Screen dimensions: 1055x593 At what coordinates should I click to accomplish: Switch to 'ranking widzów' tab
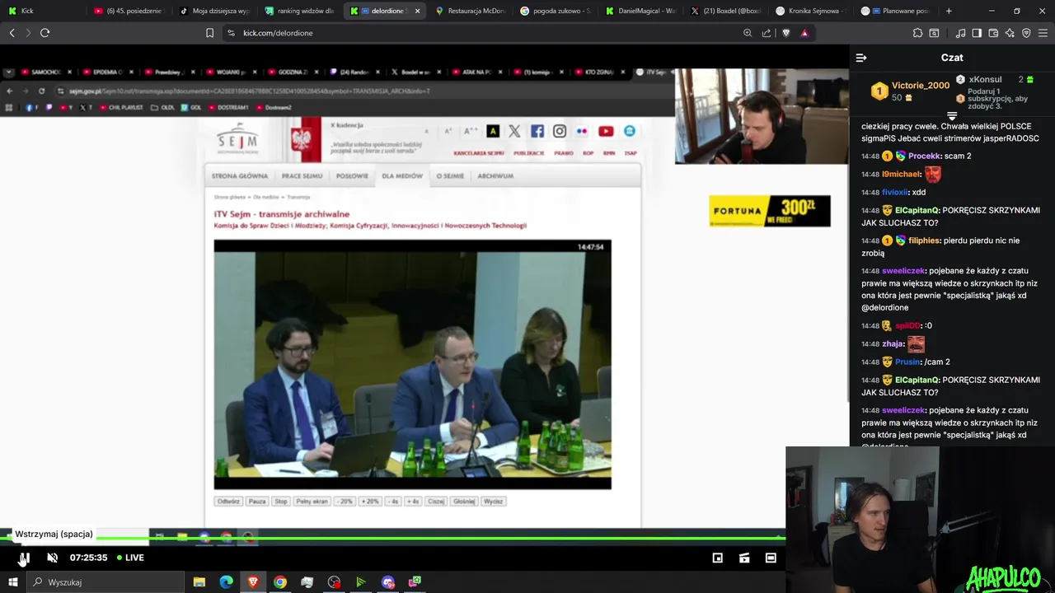(x=299, y=11)
